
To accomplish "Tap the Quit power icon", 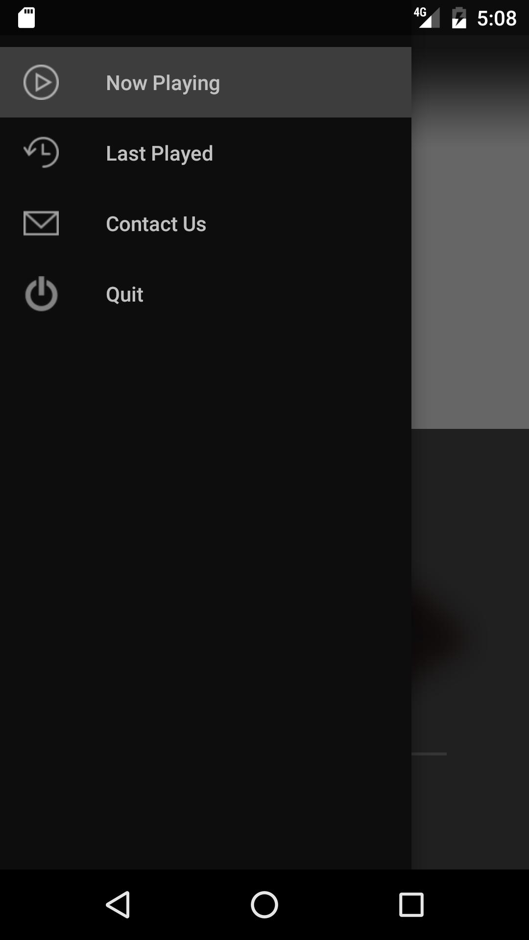I will 41,294.
